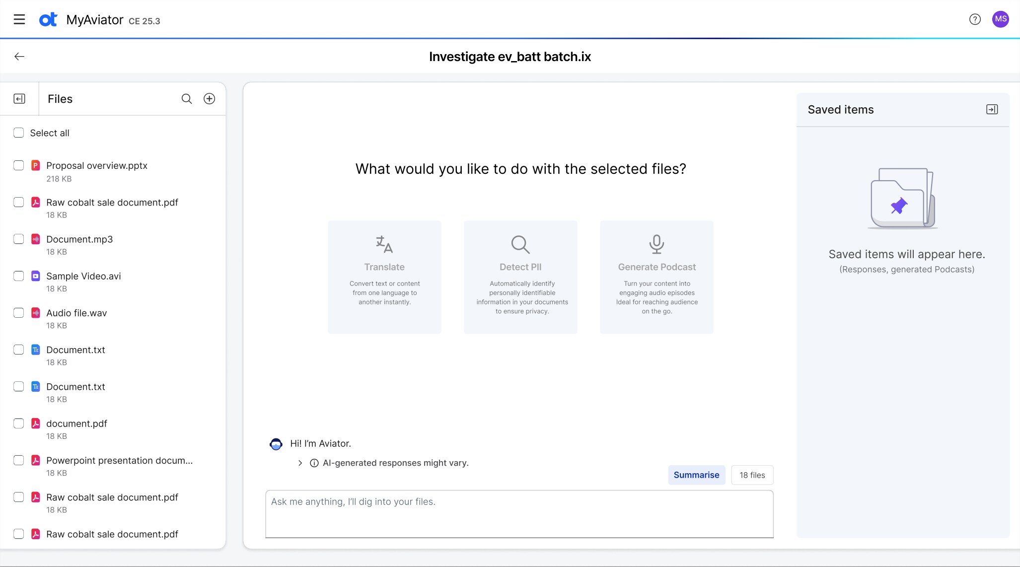Click the Sample Video.avi video icon

coord(36,276)
